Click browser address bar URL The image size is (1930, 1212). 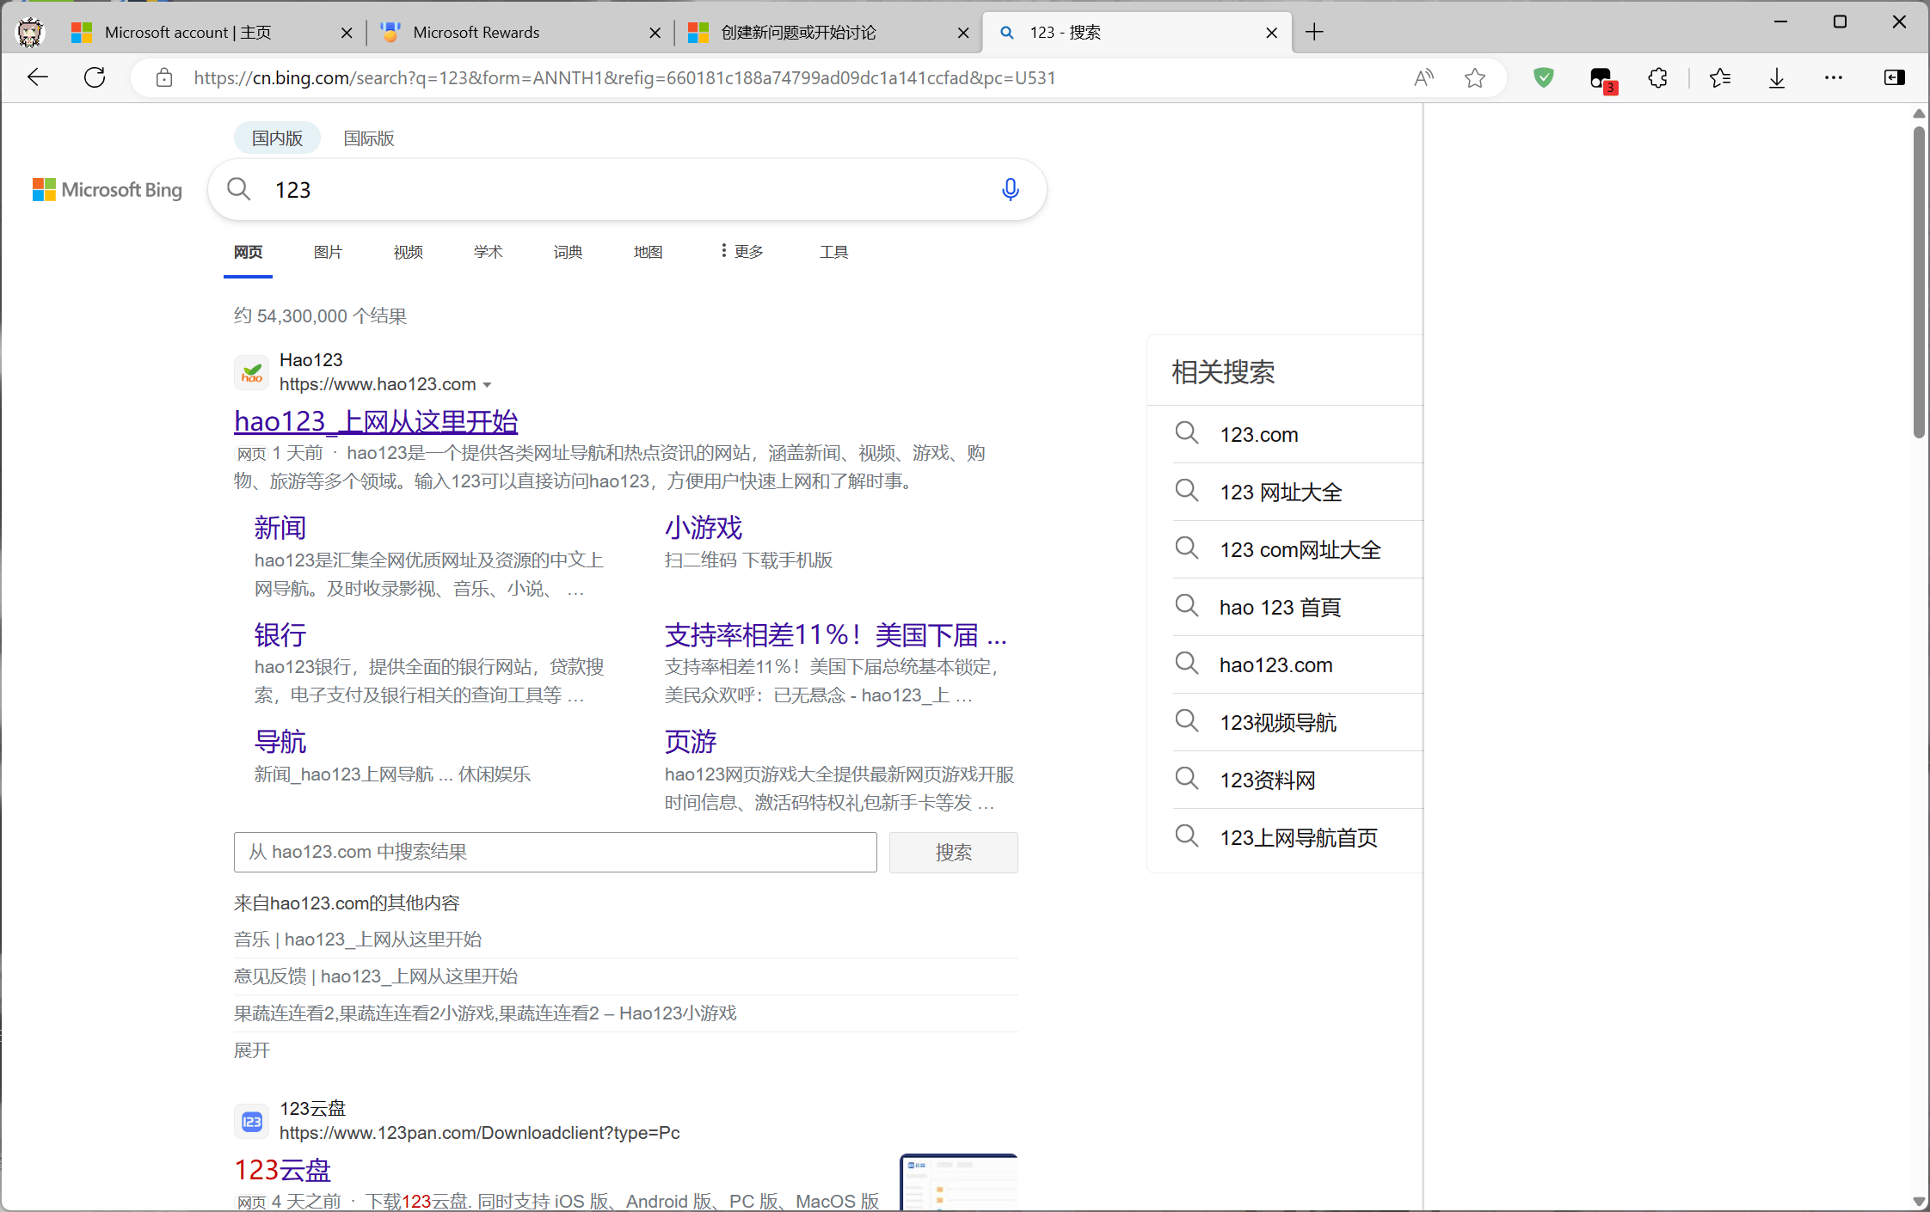(x=624, y=78)
